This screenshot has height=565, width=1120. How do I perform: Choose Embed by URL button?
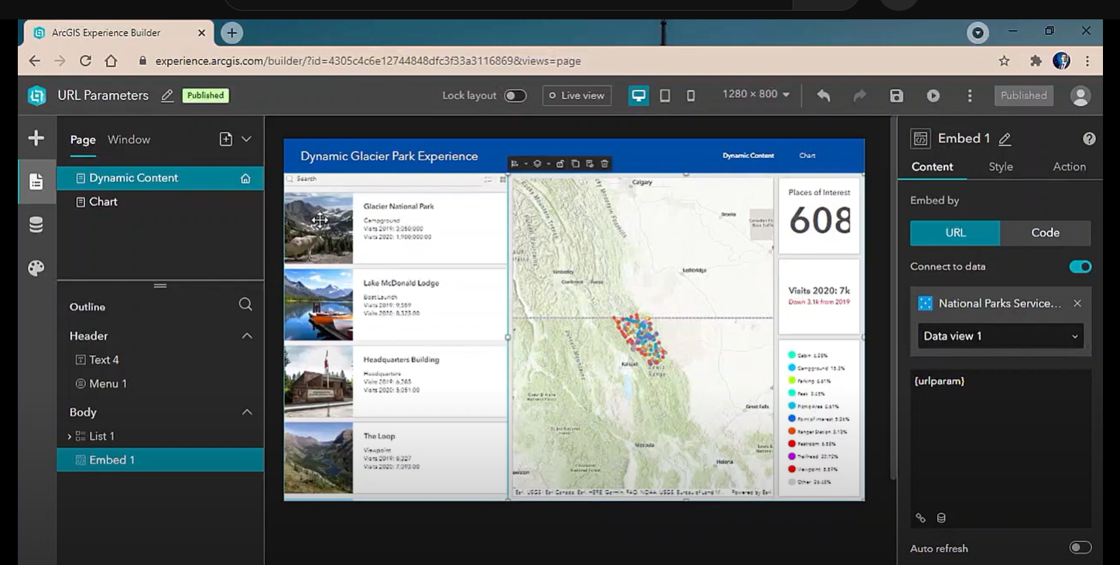coord(955,233)
